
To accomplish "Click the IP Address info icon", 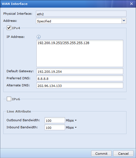I will click(39, 37).
